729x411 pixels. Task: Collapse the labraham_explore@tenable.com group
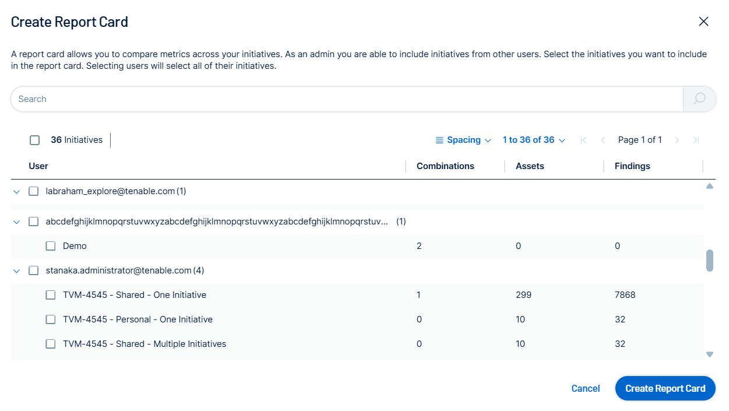pos(16,191)
